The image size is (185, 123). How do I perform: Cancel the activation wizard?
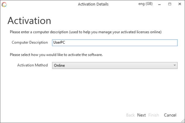(x=170, y=115)
